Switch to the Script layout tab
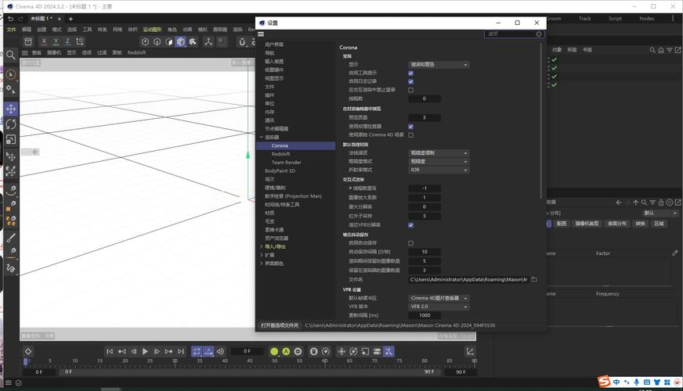The height and width of the screenshot is (391, 683). 615,19
